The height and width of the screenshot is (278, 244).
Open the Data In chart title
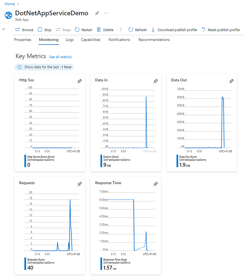pyautogui.click(x=101, y=80)
